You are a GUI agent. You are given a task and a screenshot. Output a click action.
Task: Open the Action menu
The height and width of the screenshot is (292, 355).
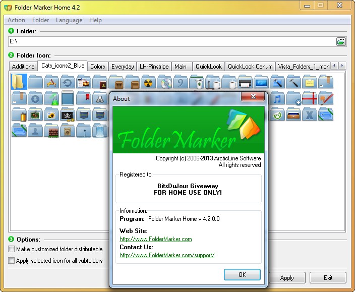(x=16, y=20)
